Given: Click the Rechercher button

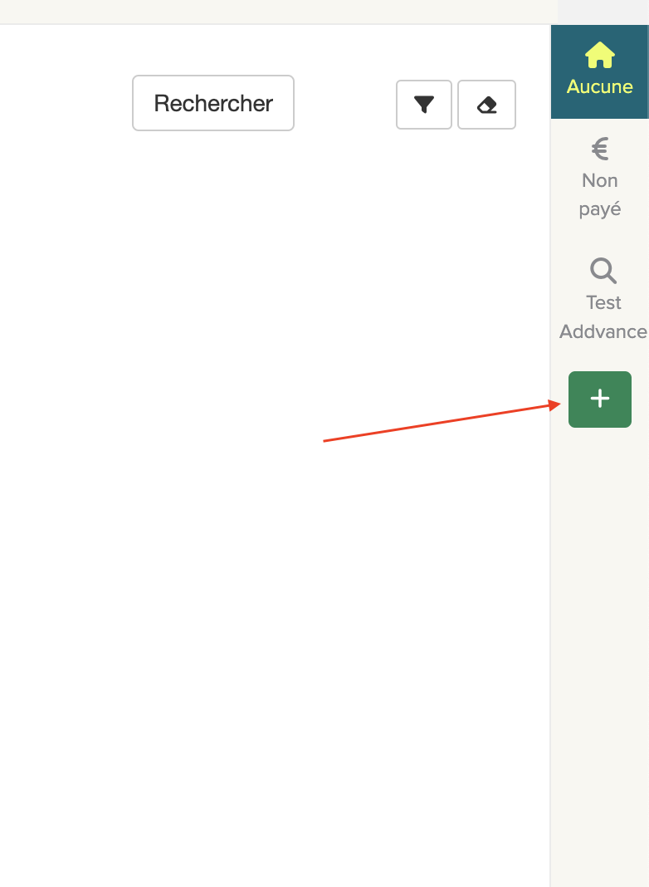Looking at the screenshot, I should (x=213, y=103).
